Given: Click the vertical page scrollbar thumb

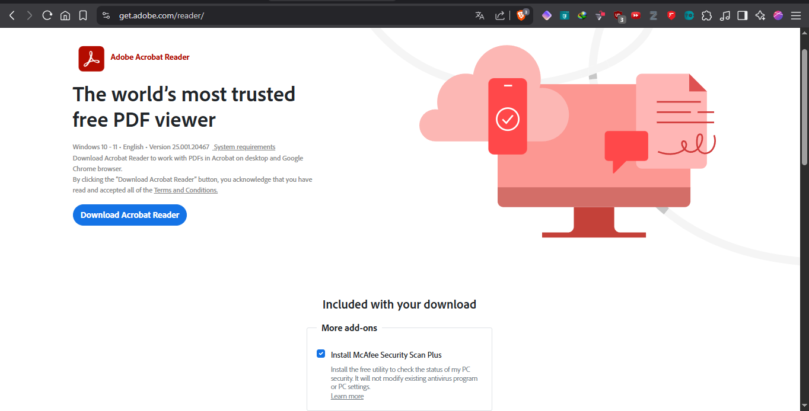Looking at the screenshot, I should pyautogui.click(x=804, y=107).
